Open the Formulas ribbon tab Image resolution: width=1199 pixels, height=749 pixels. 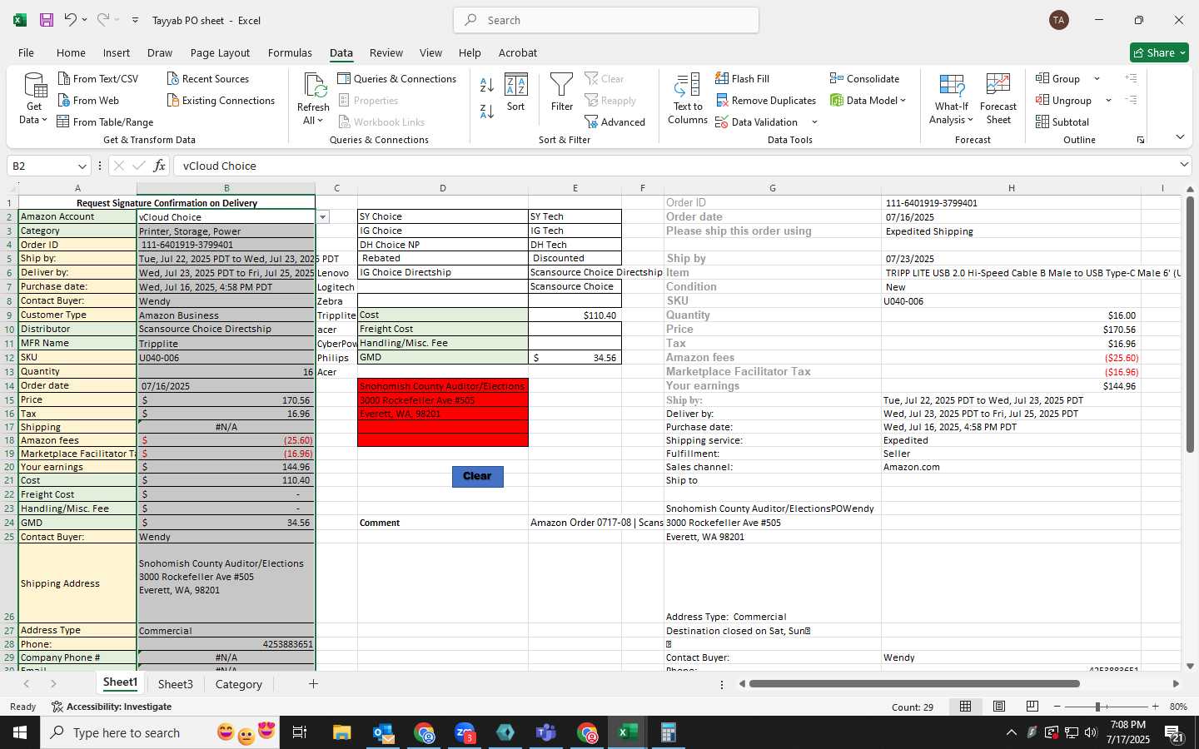(290, 52)
